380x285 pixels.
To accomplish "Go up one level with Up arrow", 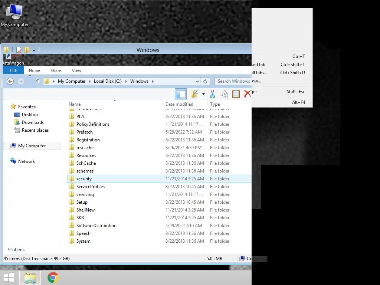I will (x=37, y=81).
